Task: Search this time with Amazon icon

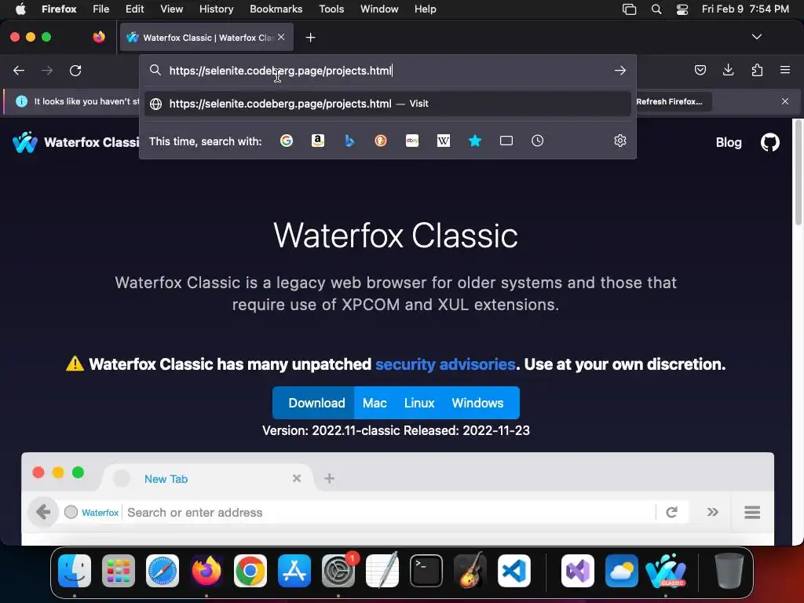Action: coord(318,141)
